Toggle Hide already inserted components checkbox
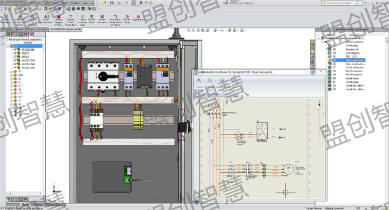This screenshot has width=389, height=210. [x=6, y=40]
